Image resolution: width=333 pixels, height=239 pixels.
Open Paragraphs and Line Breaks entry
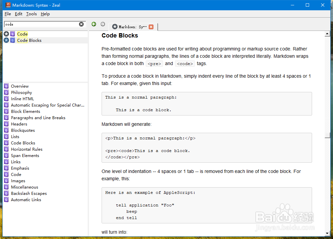(x=38, y=118)
